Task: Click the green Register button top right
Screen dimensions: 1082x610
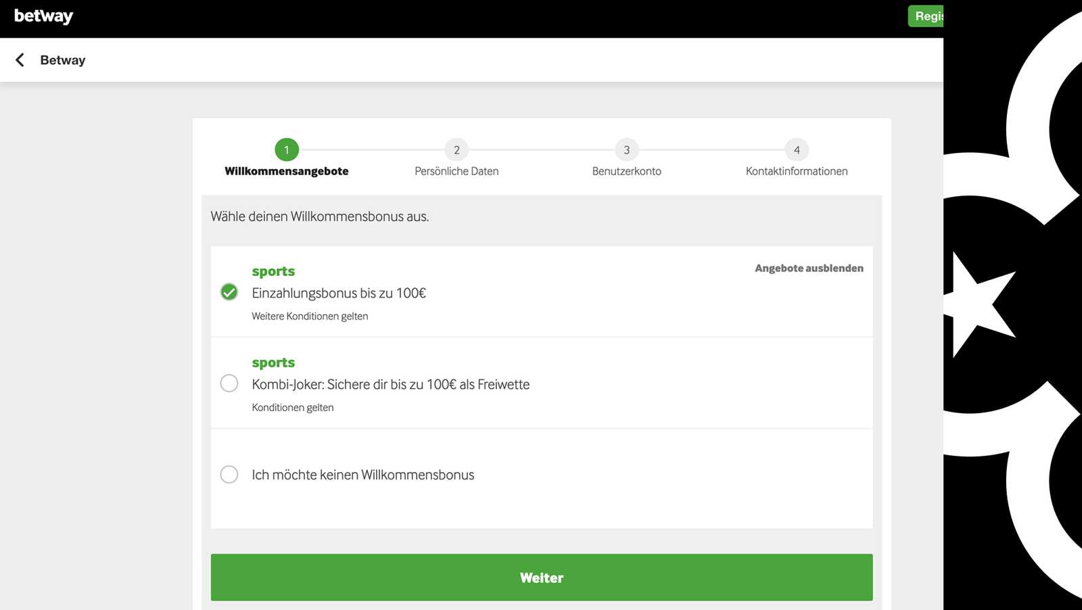Action: [x=926, y=16]
